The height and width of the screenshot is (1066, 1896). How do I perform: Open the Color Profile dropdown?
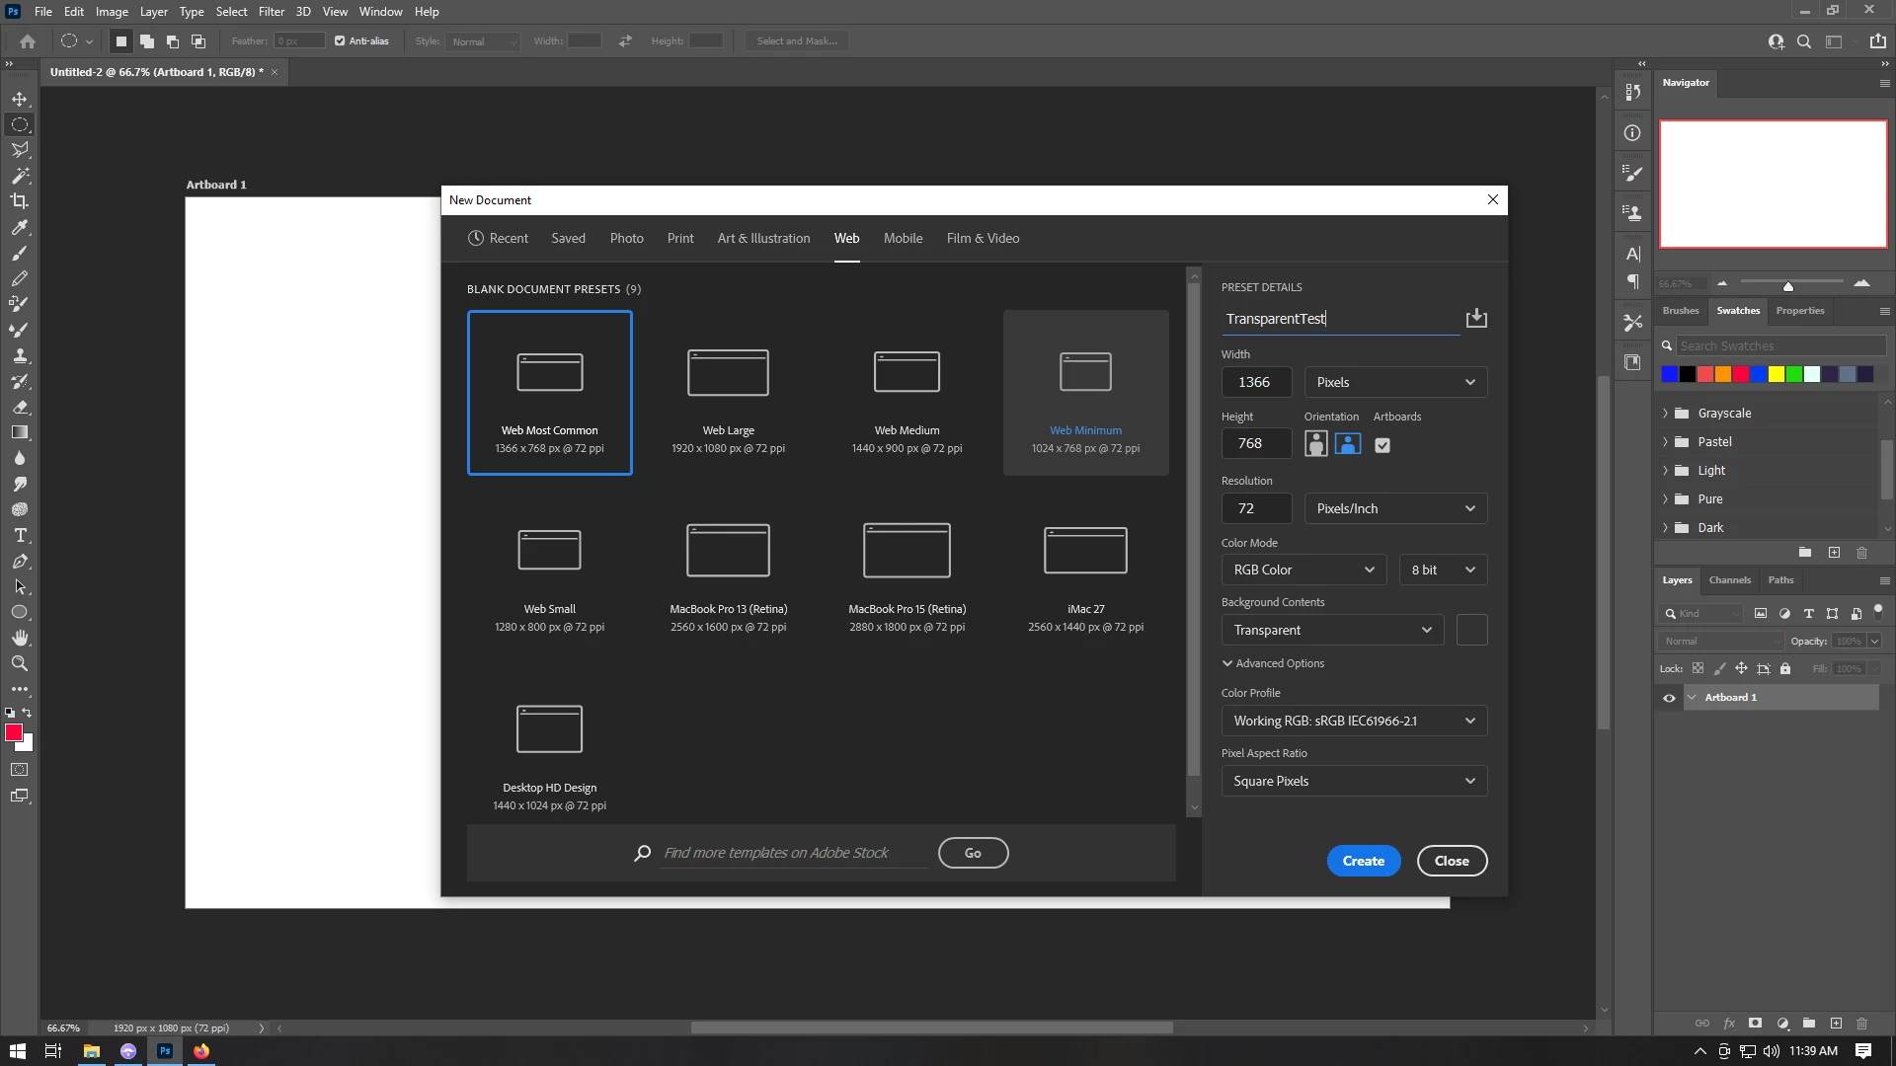[x=1354, y=721]
